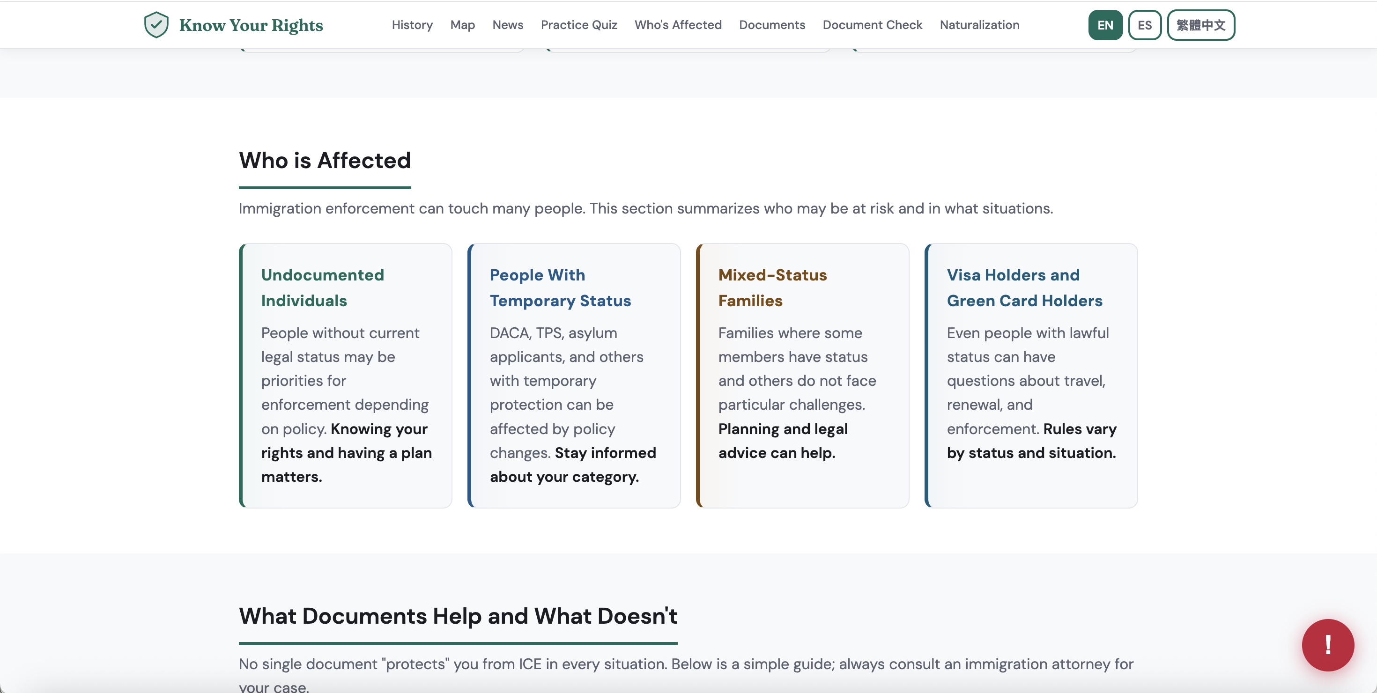The height and width of the screenshot is (693, 1377).
Task: Click the red exclamation alert button
Action: [1327, 644]
